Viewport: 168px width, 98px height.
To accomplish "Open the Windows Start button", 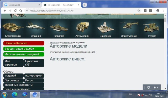I will [4, 95].
